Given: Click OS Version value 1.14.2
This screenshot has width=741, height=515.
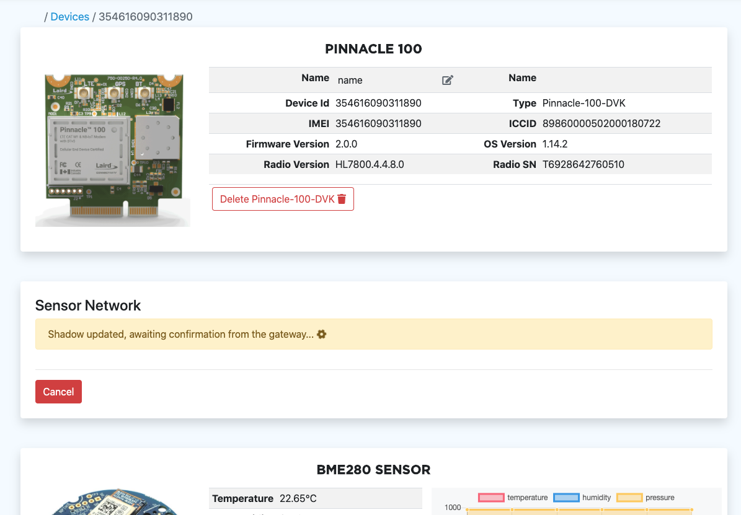Looking at the screenshot, I should (555, 144).
